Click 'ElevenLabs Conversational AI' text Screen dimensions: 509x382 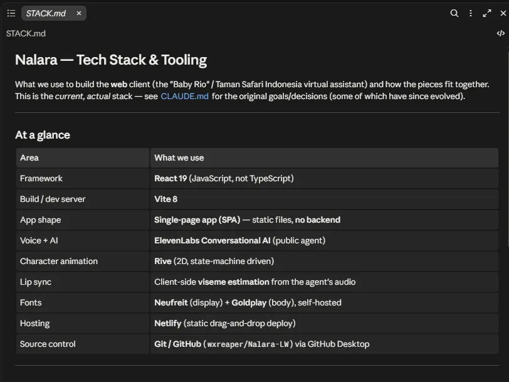point(213,240)
